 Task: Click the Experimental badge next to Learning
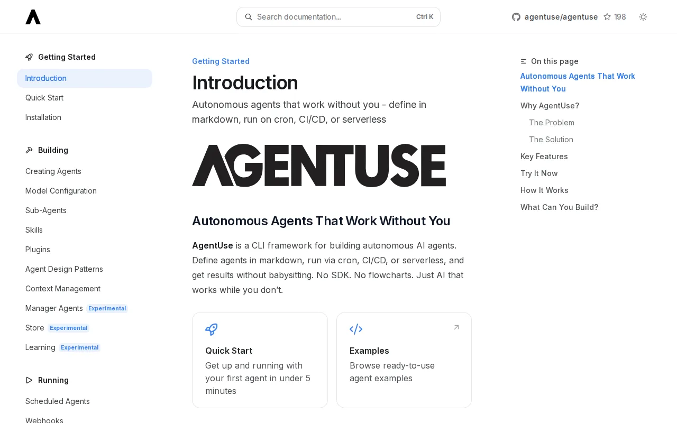(79, 347)
